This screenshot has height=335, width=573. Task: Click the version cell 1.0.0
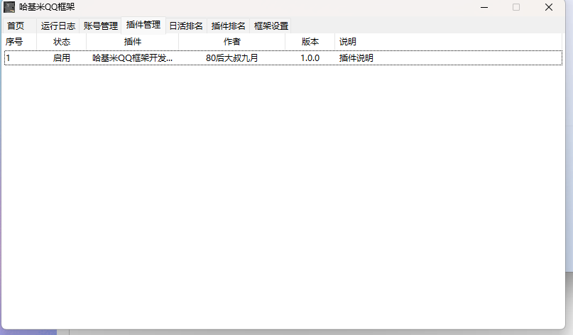(x=310, y=58)
